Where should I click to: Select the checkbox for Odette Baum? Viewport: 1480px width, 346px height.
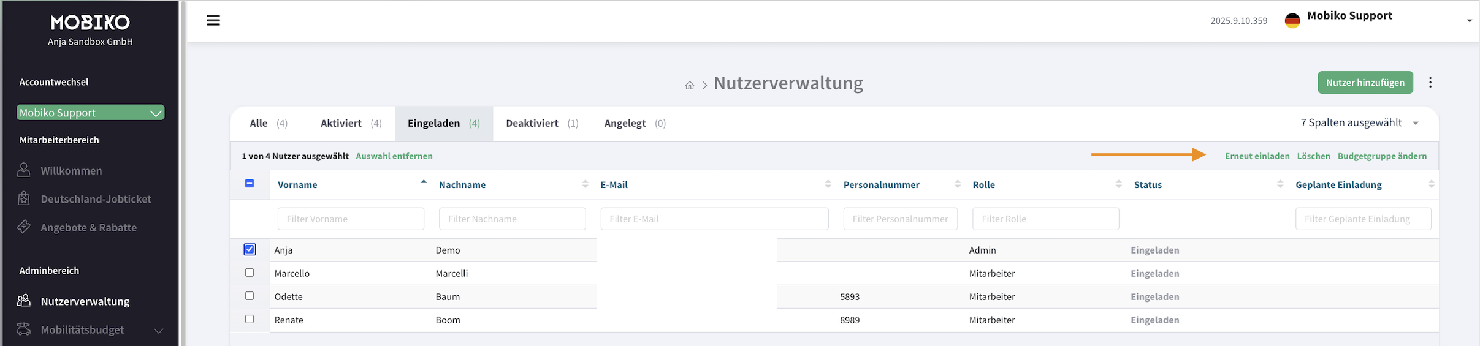[250, 296]
